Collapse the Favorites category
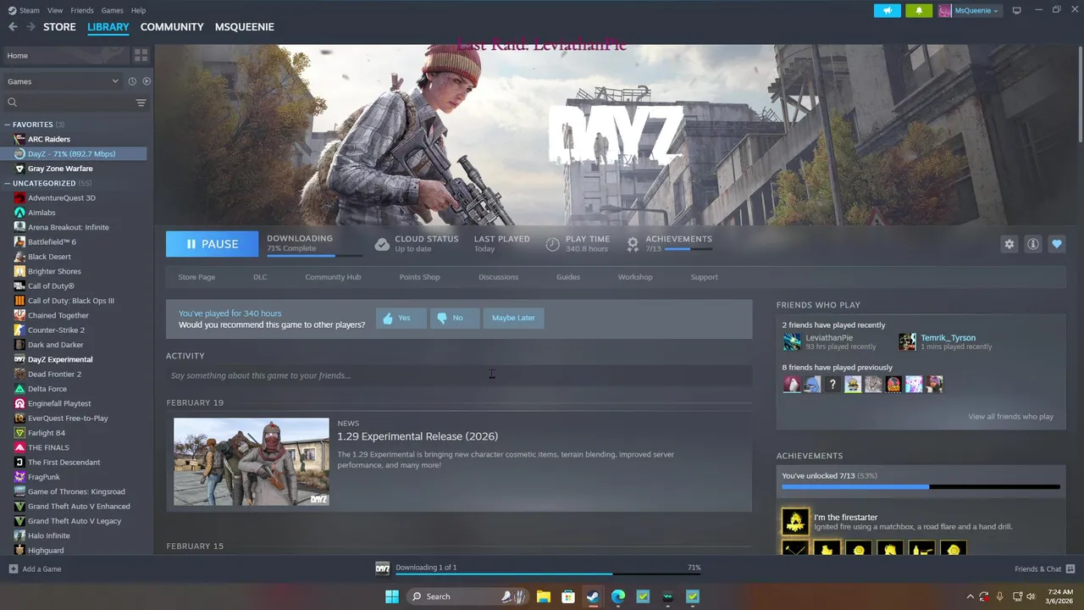The height and width of the screenshot is (610, 1084). point(8,125)
